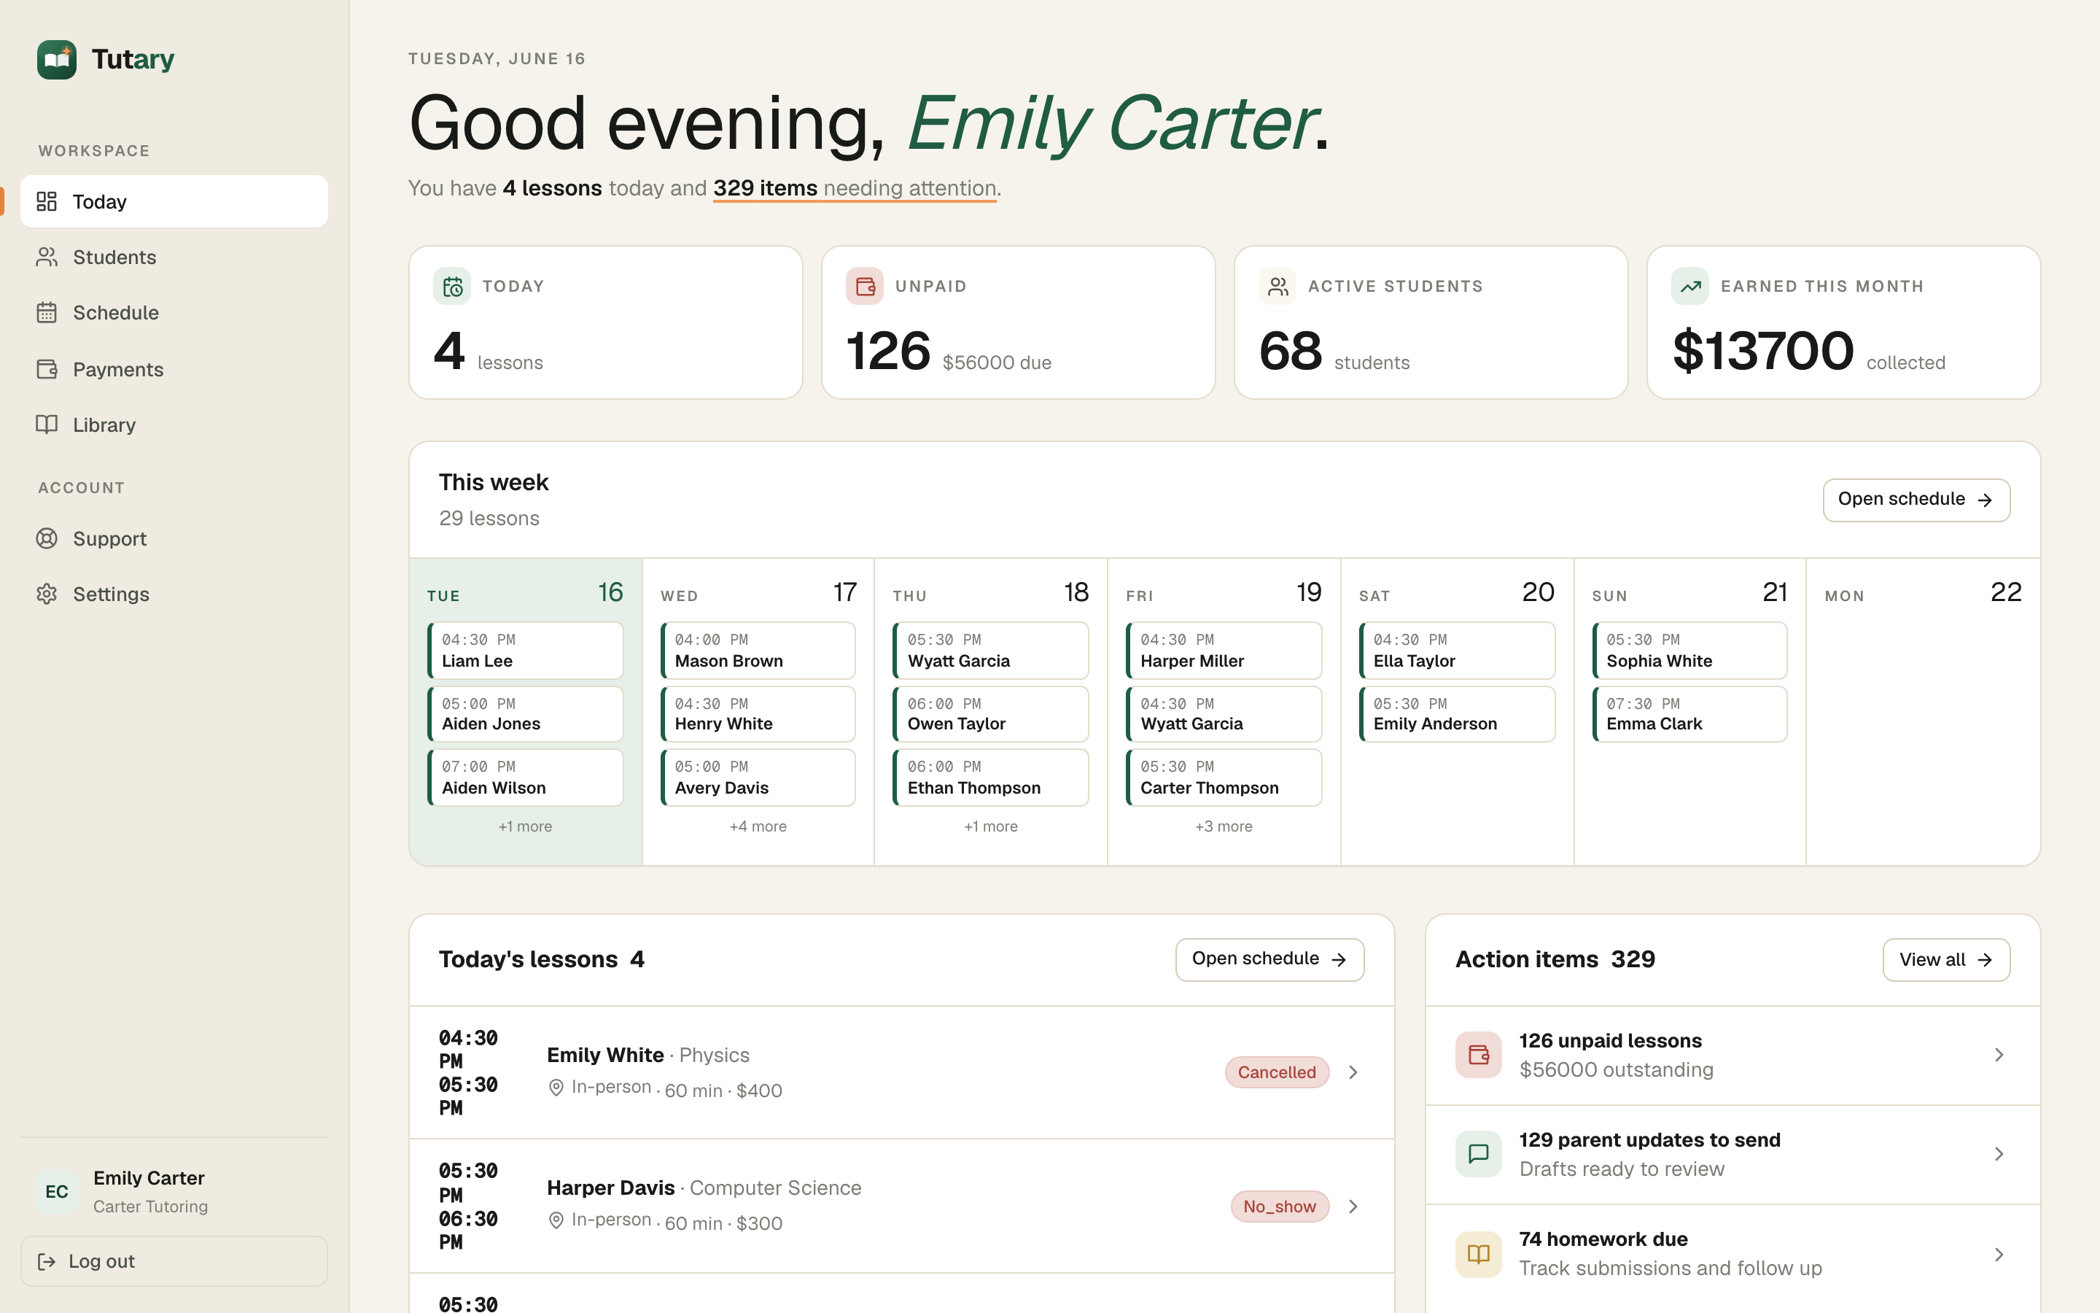Open the Payments menu item
Screen dimensions: 2100x1313
click(174, 369)
